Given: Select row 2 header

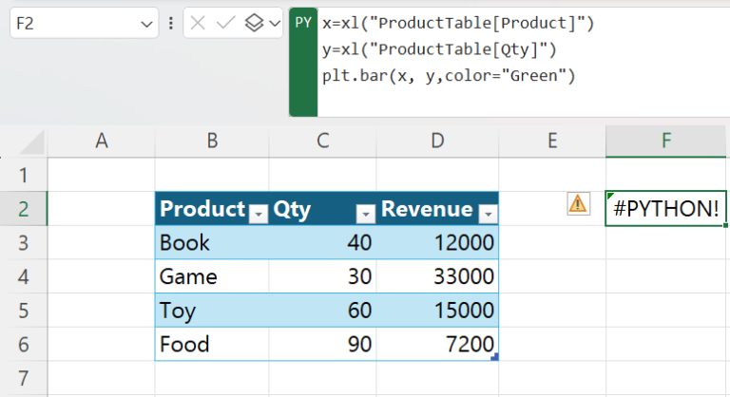Looking at the screenshot, I should (x=23, y=209).
